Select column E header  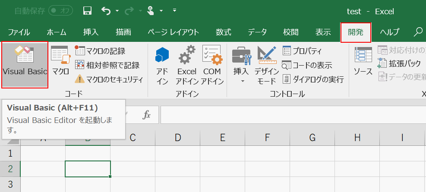click(223, 138)
